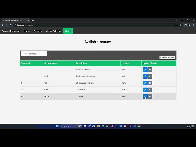The image size is (196, 147).
Task: Click the 'C++ tutorials' description cell
Action: click(98, 90)
